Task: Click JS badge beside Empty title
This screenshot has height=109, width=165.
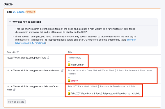Action: tap(69, 81)
